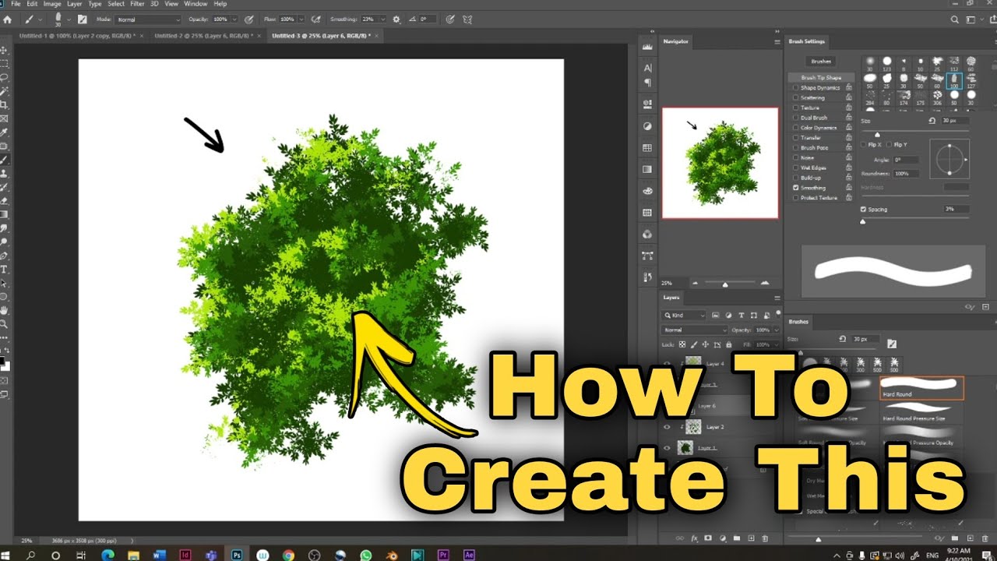The image size is (997, 561).
Task: Select Brush Tip Shape option
Action: click(821, 78)
